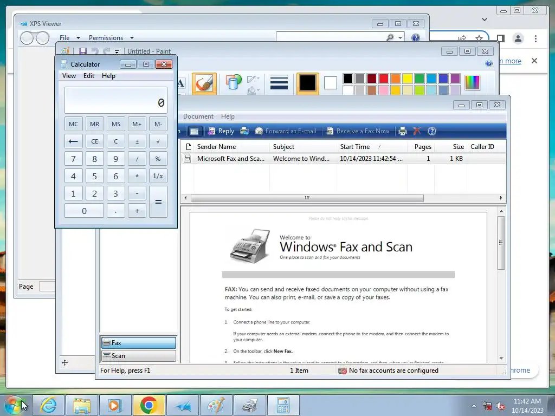
Task: Sort faxes by Start Time column
Action: click(x=372, y=147)
